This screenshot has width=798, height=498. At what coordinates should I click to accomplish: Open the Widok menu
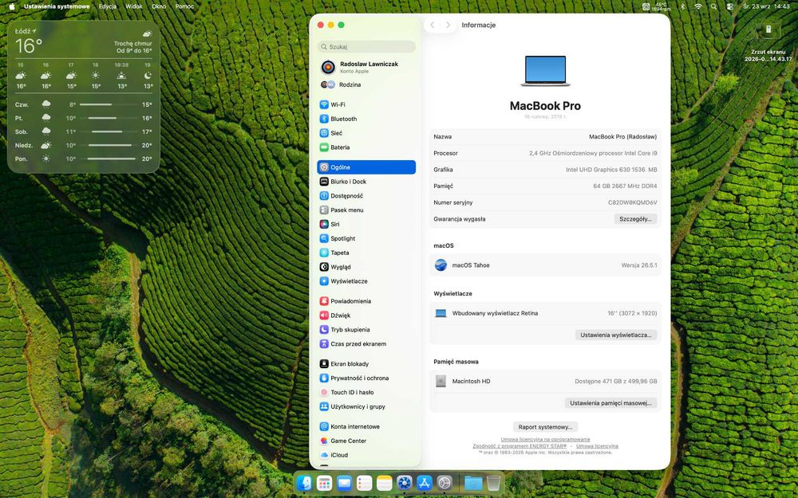(x=134, y=6)
